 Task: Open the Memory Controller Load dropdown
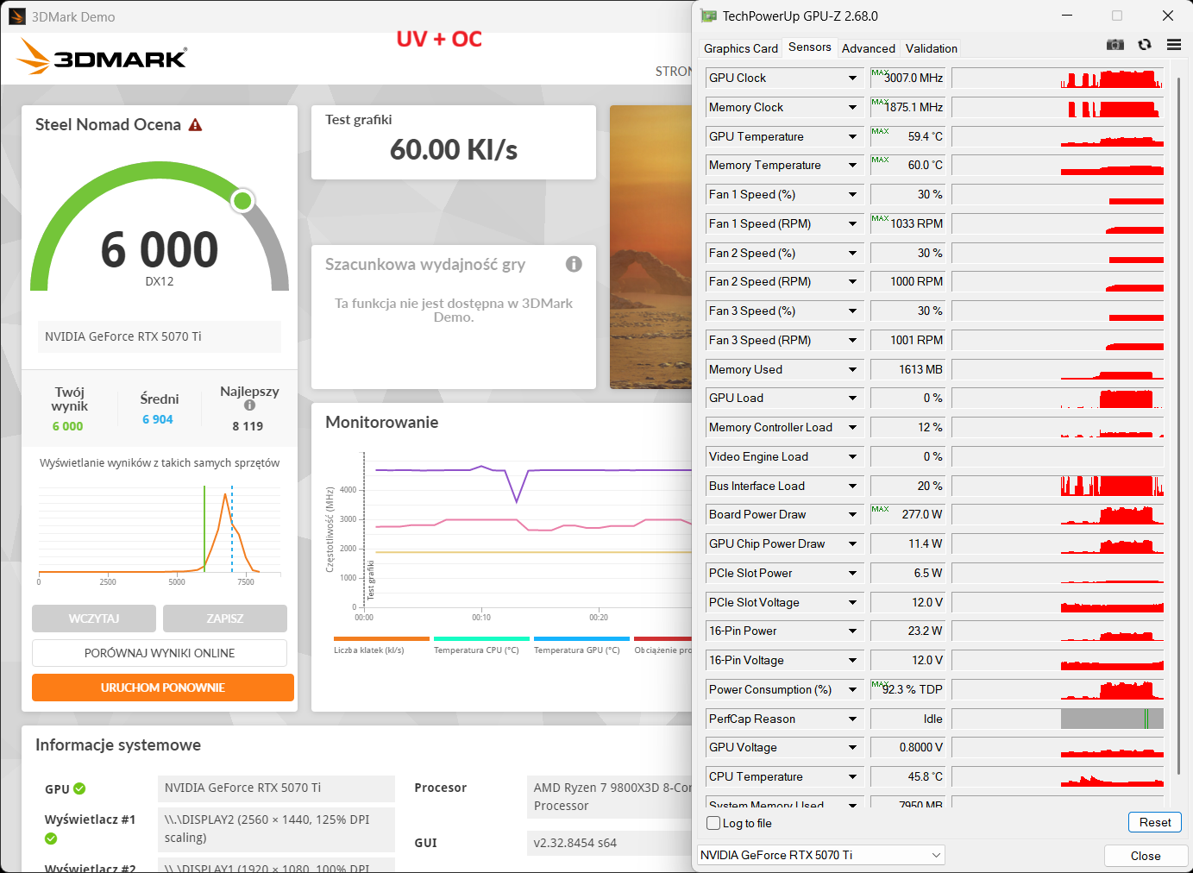tap(852, 427)
